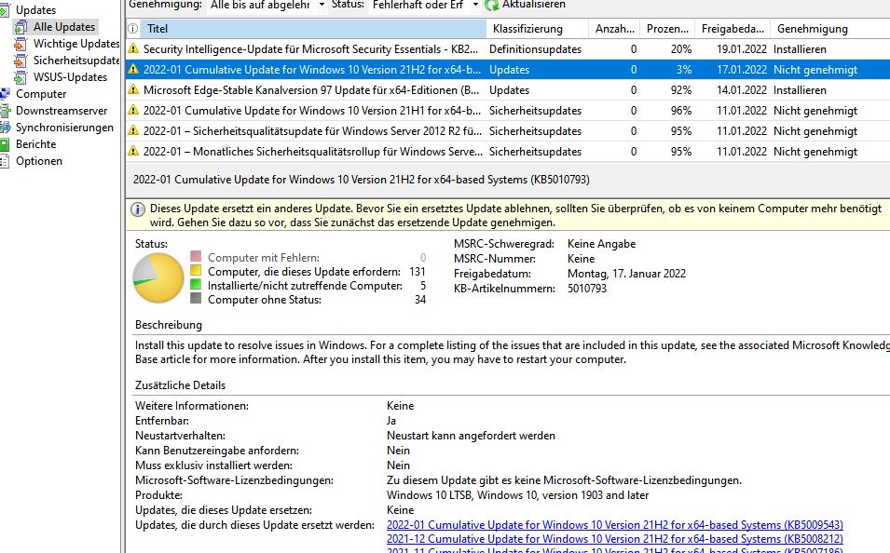The height and width of the screenshot is (553, 890).
Task: Open Optionen node in the tree
Action: 39,161
